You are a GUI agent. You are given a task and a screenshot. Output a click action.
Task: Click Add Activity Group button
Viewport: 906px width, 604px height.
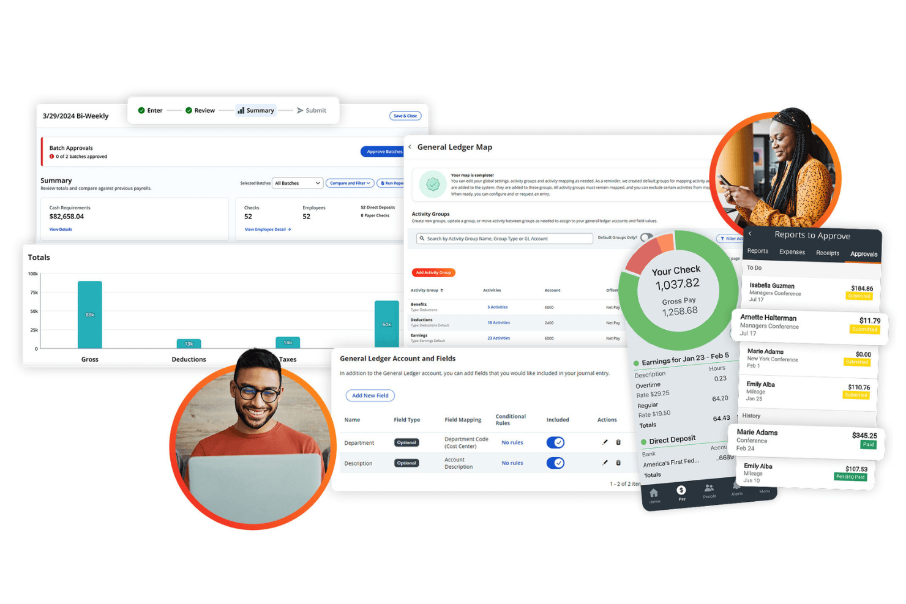coord(433,272)
